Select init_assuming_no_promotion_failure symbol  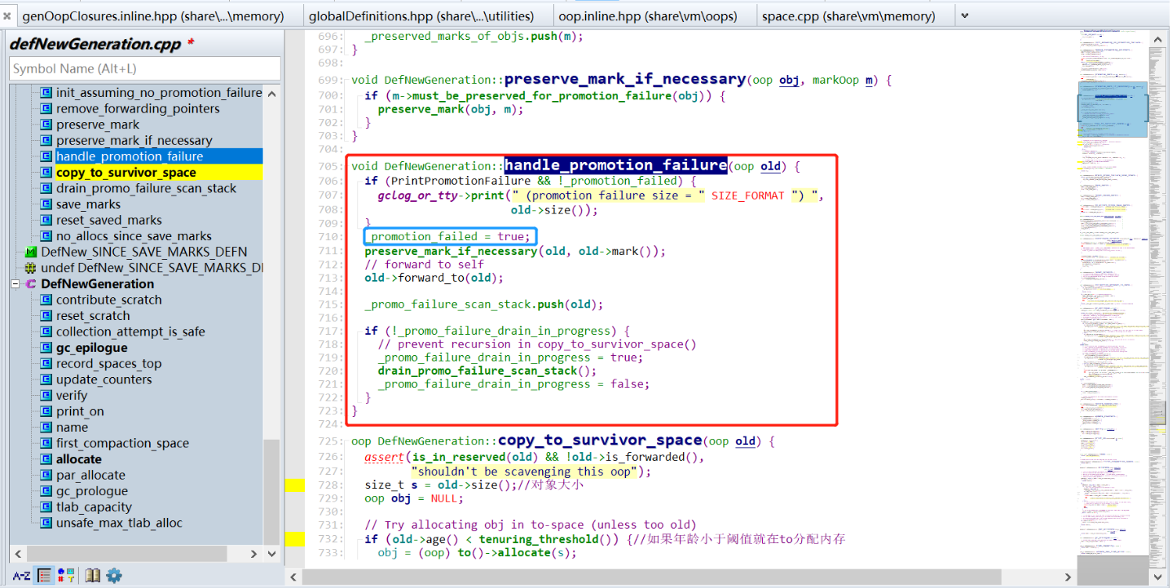(x=159, y=93)
